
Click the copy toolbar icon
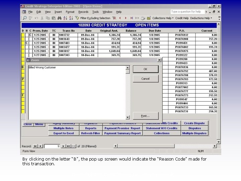48,18
